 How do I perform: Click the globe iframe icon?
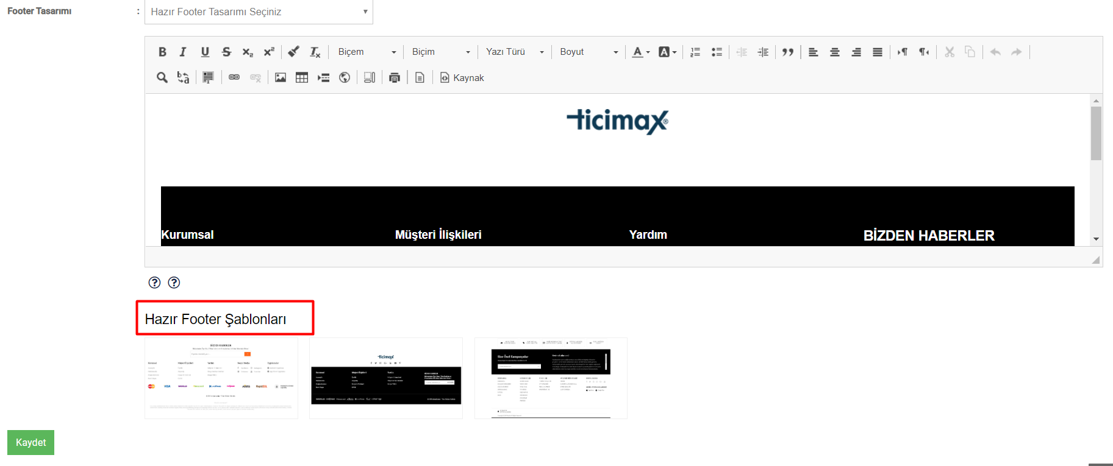[x=345, y=77]
